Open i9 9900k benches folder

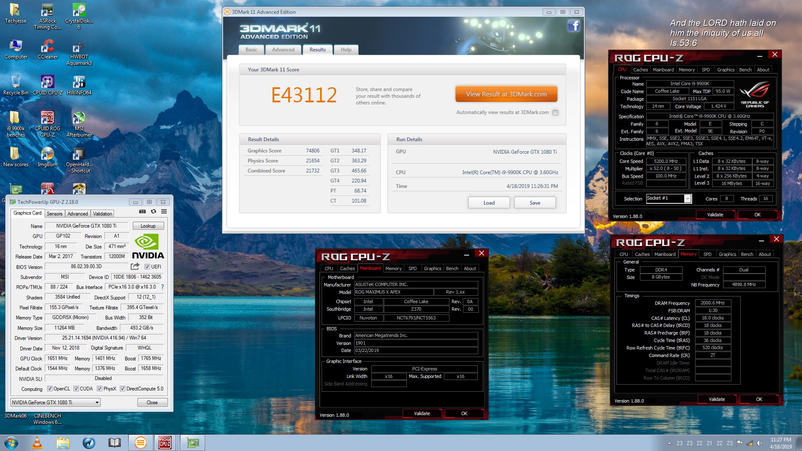(15, 124)
